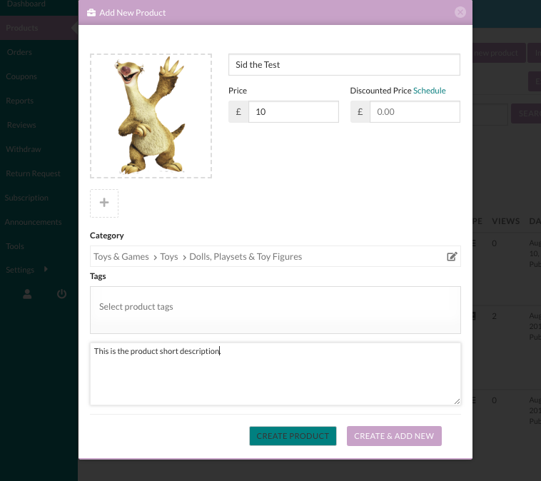
Task: Click the VIEWS column header in background table
Action: coord(505,221)
